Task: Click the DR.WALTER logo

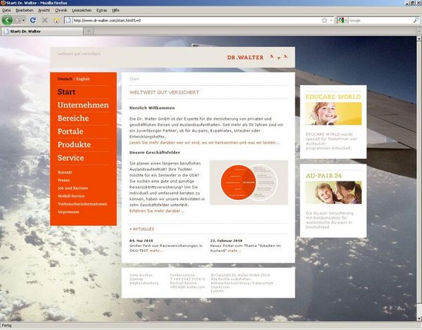Action: [x=257, y=57]
